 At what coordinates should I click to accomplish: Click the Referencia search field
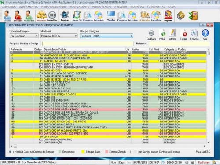point(180,44)
